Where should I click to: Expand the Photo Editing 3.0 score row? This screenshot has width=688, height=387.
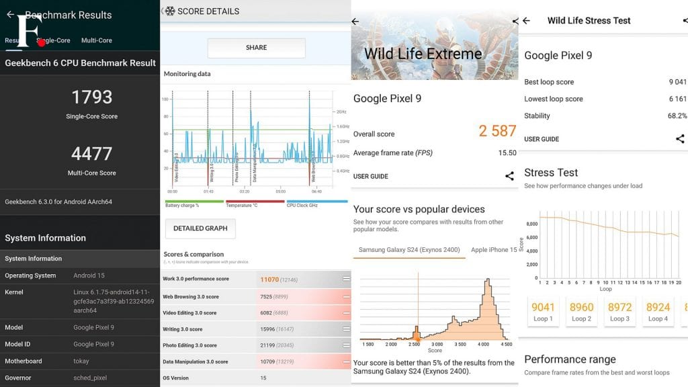(346, 345)
